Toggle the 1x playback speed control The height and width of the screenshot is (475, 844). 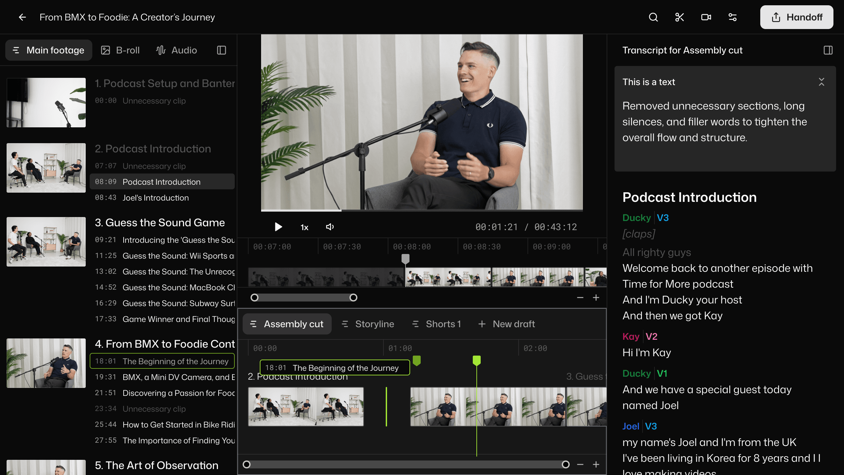coord(304,227)
